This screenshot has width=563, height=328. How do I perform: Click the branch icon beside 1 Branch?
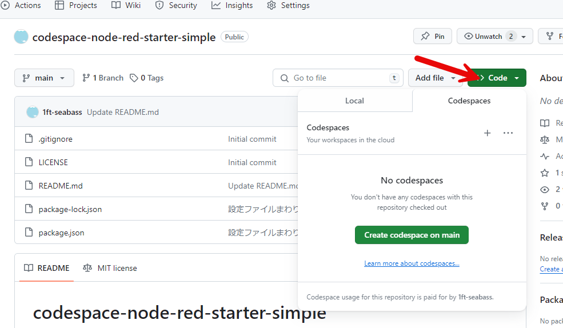86,78
